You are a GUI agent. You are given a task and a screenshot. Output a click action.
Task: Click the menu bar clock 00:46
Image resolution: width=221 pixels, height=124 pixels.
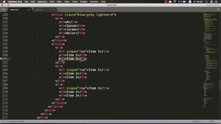[198, 2]
